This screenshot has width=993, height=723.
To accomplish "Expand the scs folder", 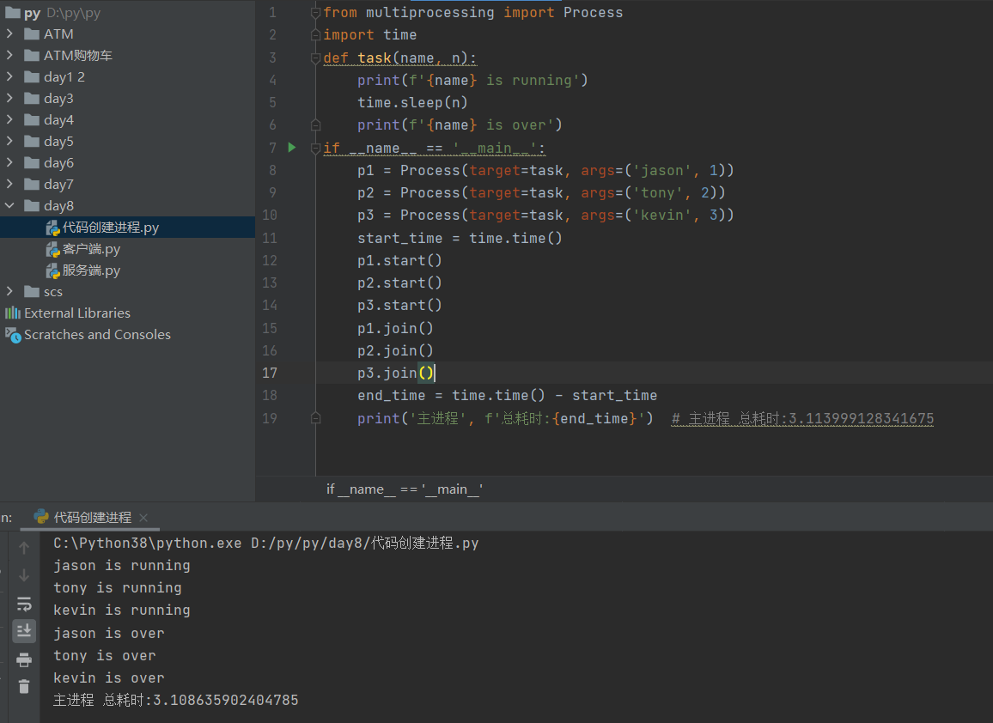I will coord(9,292).
